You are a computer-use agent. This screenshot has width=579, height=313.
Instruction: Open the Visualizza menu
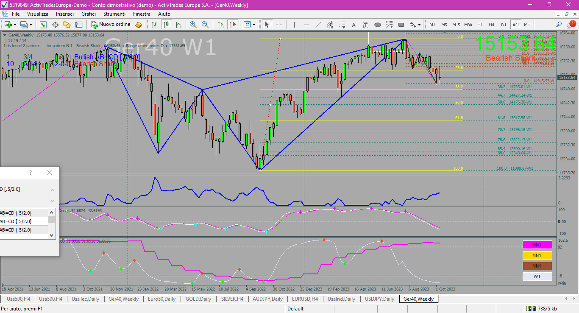click(x=38, y=14)
